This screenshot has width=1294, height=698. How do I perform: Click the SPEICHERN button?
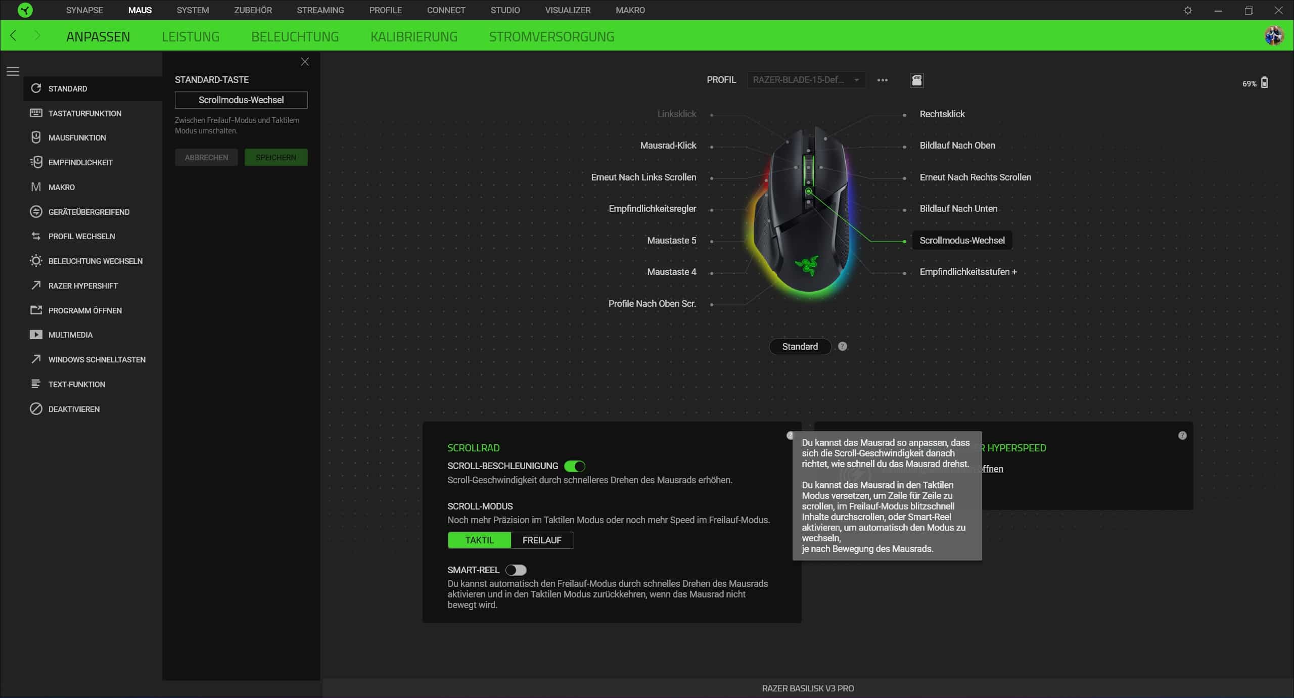coord(275,157)
